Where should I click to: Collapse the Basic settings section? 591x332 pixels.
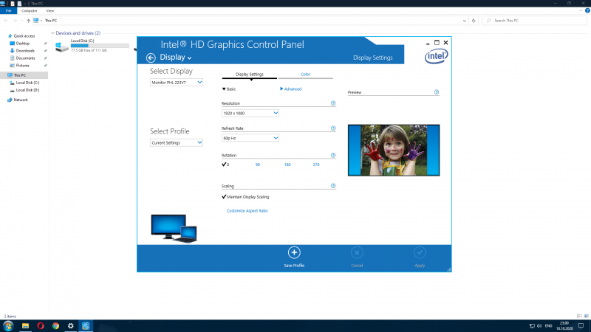tap(229, 89)
